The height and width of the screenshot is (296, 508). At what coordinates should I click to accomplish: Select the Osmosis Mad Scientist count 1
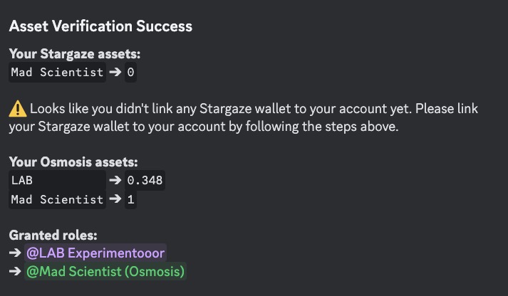click(130, 200)
